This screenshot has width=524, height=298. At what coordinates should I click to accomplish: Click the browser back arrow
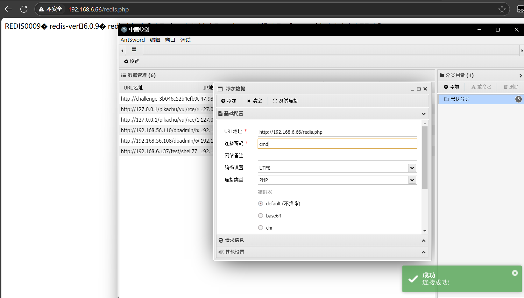click(x=8, y=9)
